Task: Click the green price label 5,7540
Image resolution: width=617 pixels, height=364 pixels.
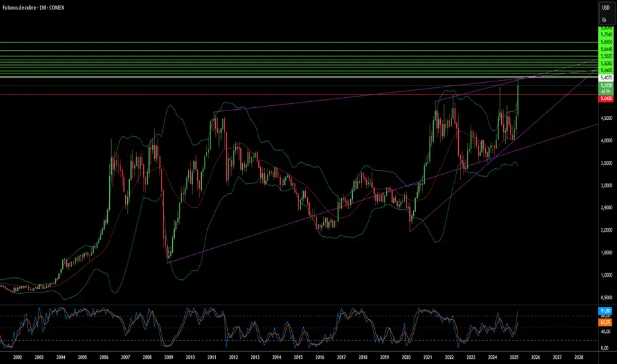Action: tap(606, 34)
